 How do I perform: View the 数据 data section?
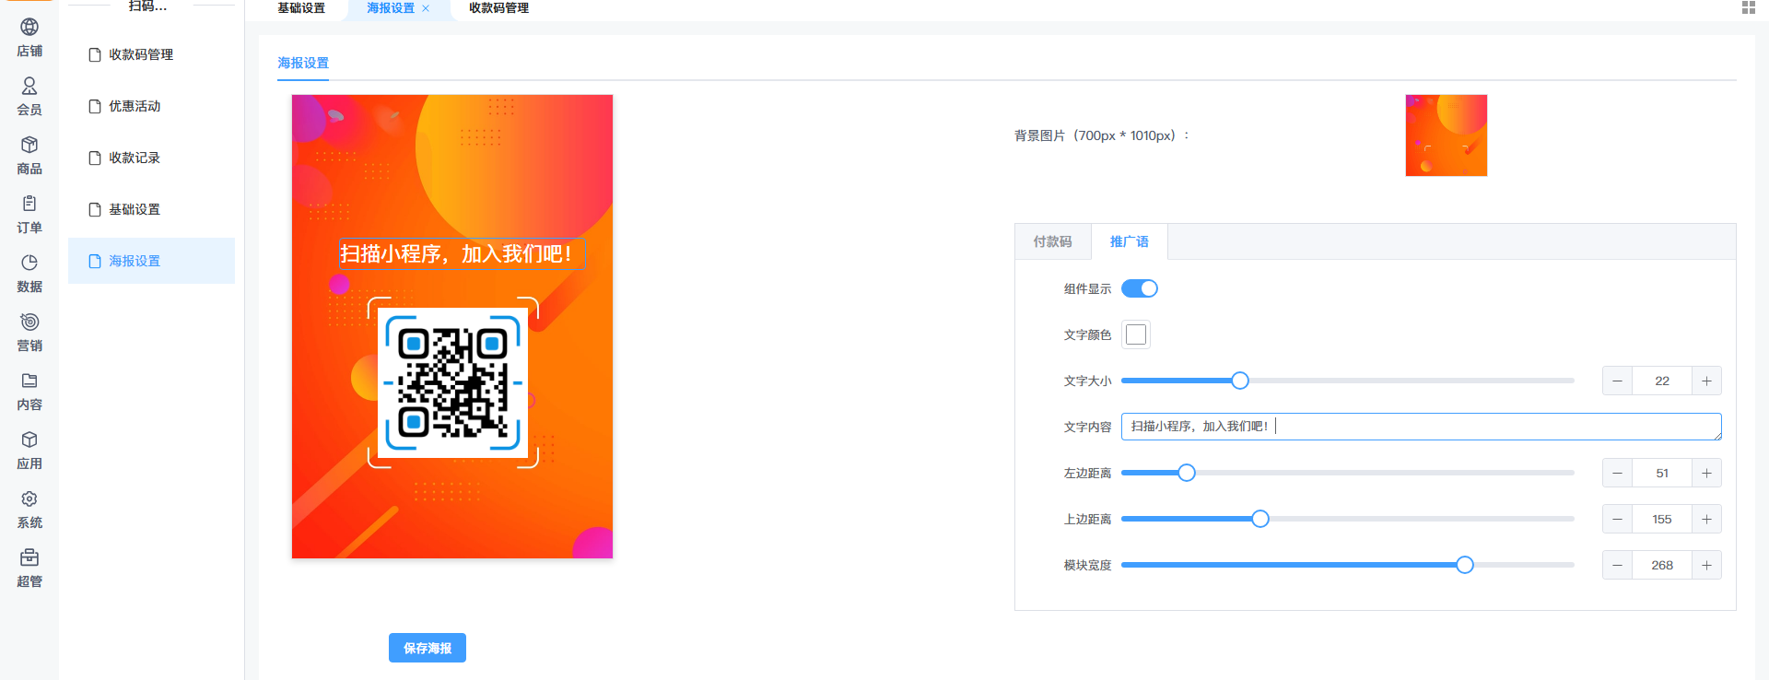pyautogui.click(x=29, y=274)
